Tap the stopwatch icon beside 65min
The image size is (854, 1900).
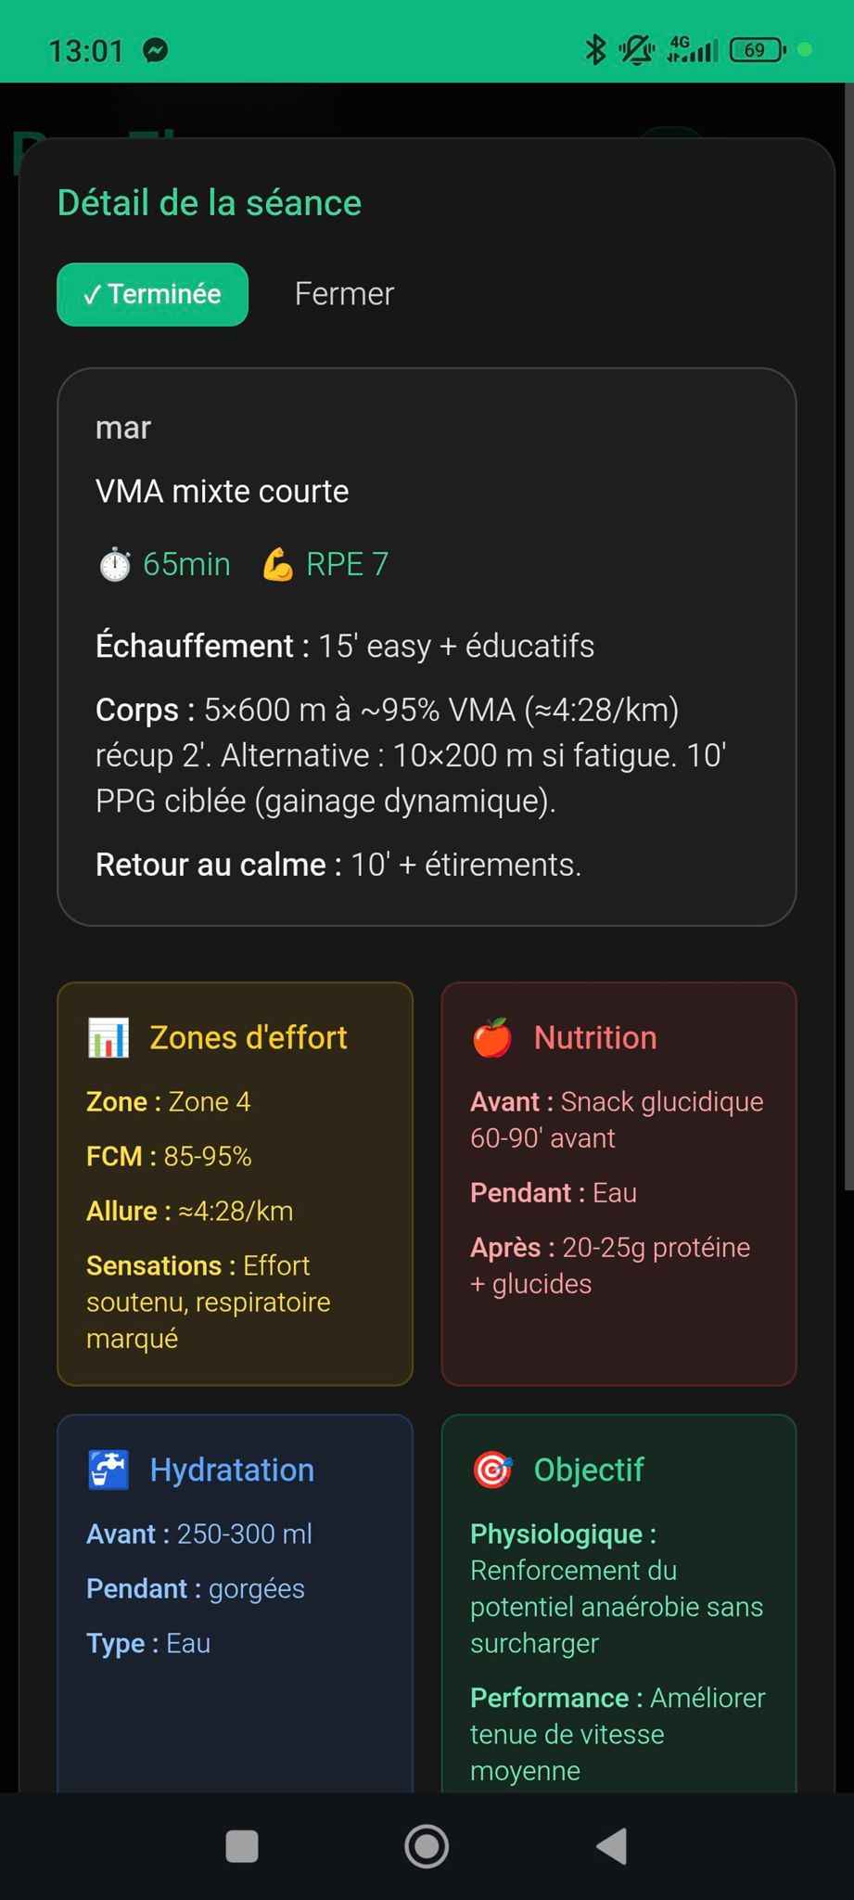(115, 564)
